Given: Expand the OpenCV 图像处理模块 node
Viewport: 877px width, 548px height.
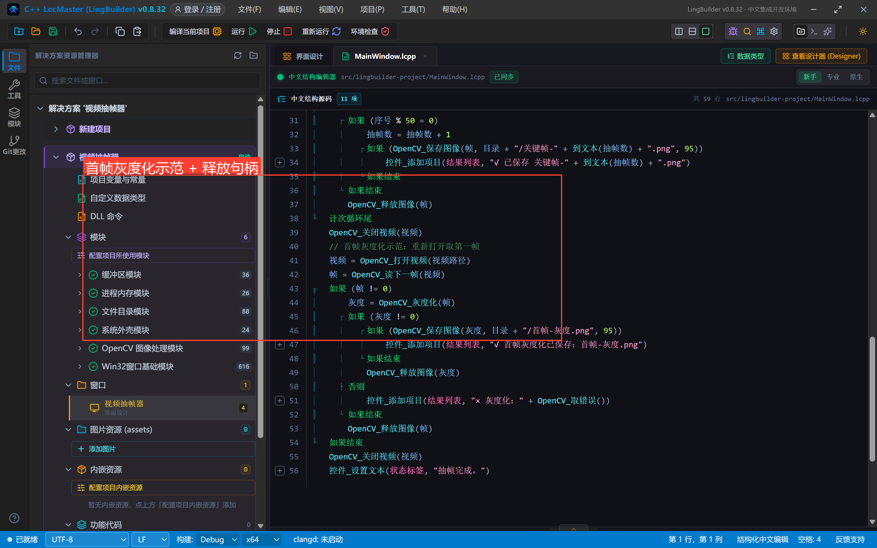Looking at the screenshot, I should tap(80, 348).
